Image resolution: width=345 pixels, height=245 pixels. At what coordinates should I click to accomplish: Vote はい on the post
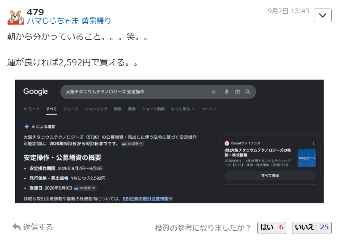coord(272,227)
